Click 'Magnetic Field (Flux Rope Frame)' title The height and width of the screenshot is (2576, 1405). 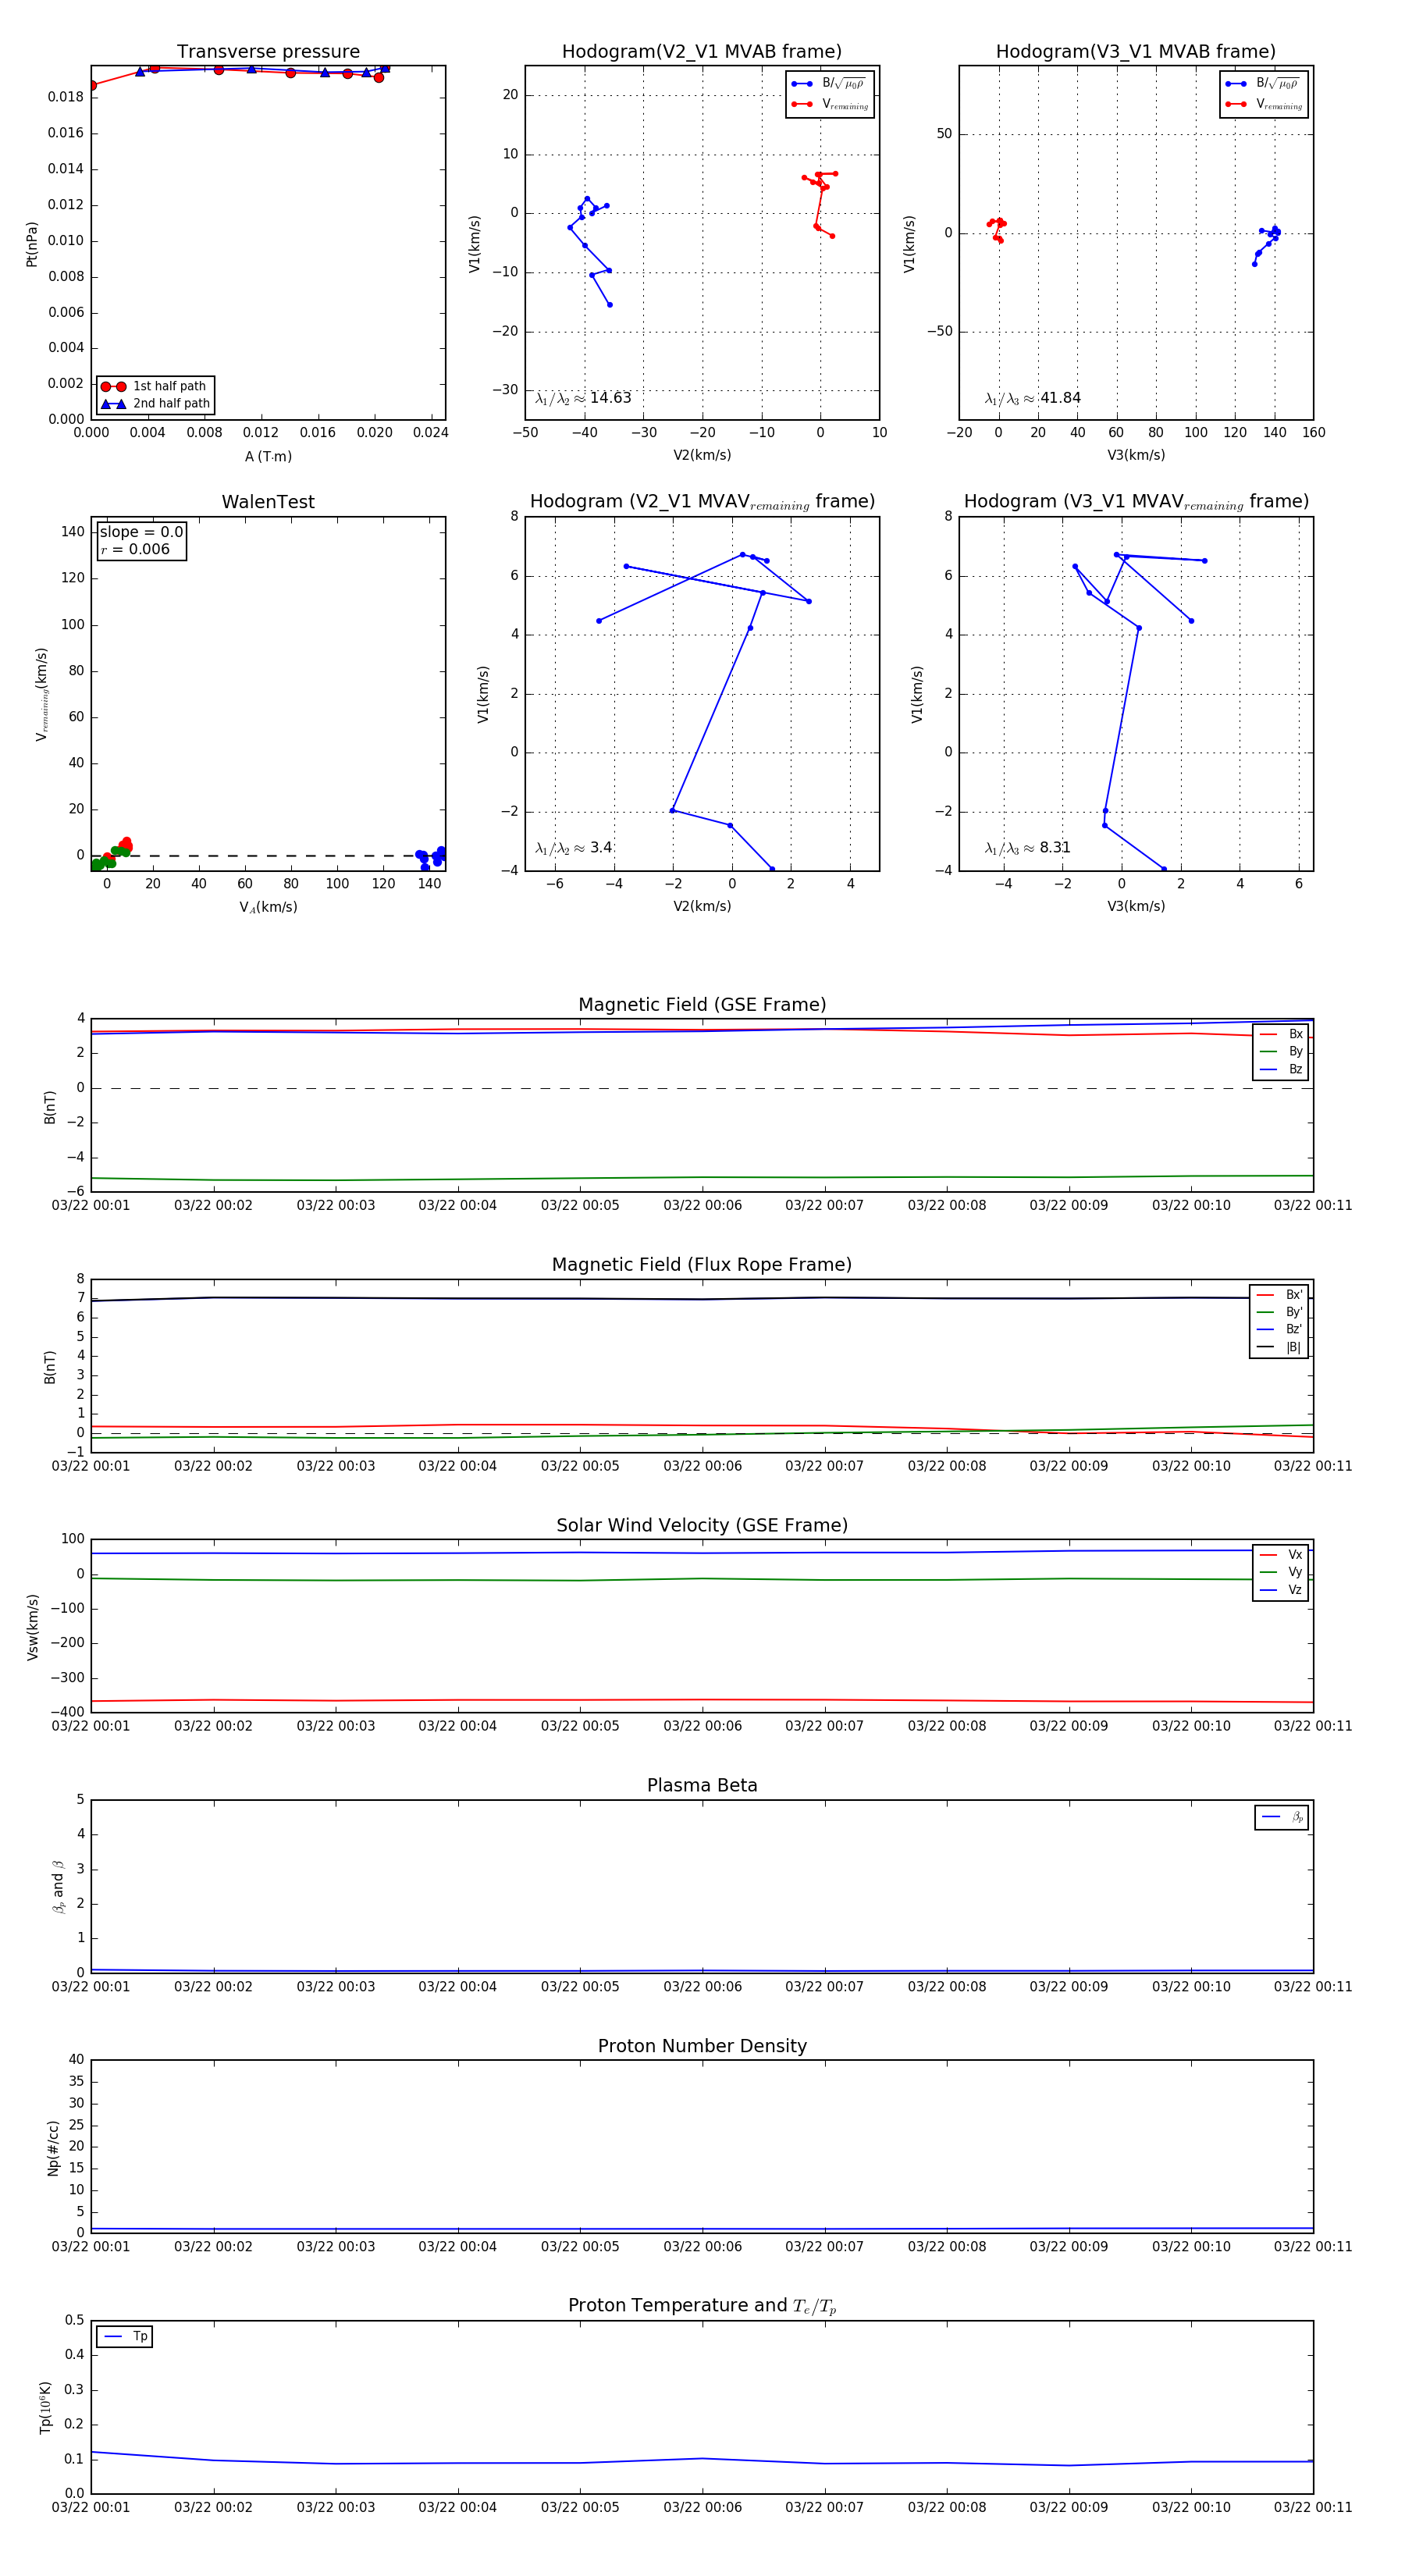point(702,1265)
